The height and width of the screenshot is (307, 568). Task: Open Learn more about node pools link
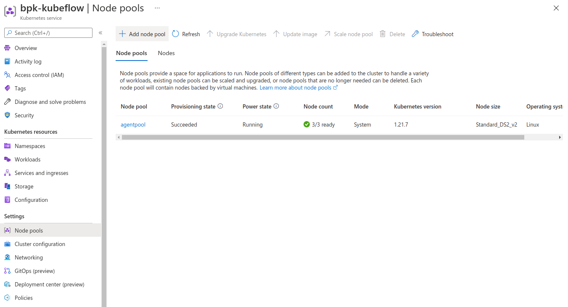[299, 88]
